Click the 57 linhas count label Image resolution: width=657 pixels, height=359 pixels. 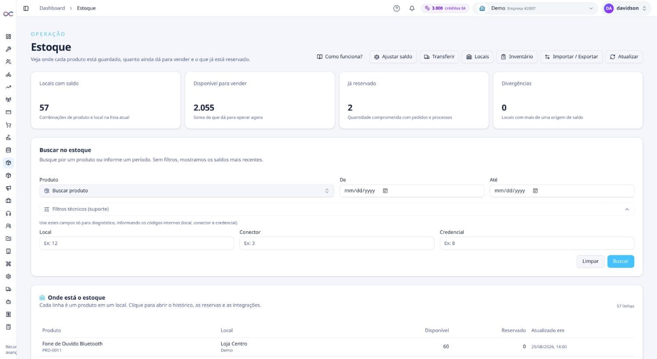coord(625,306)
